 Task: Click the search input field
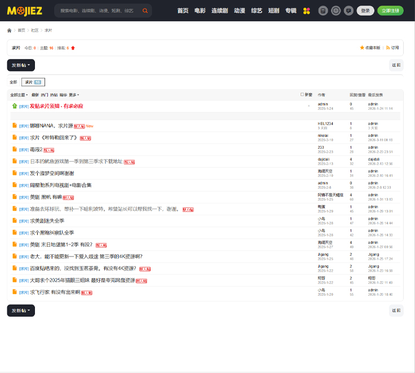click(97, 11)
